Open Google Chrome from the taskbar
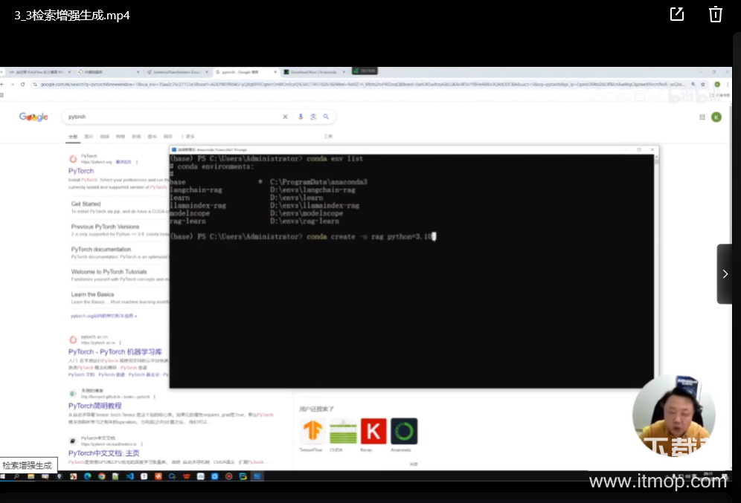Screen dimensions: 741x503 (102, 476)
